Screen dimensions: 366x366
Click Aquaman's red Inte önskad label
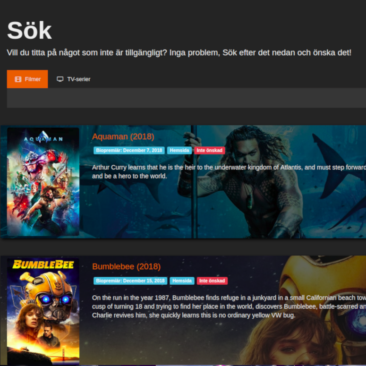point(209,150)
